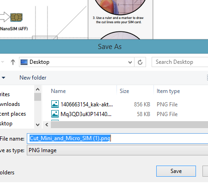Refresh the Desktop folder listing
This screenshot has height=185, width=208.
pyautogui.click(x=140, y=62)
